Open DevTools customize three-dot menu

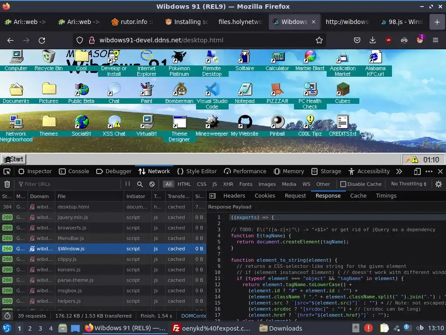(x=429, y=171)
